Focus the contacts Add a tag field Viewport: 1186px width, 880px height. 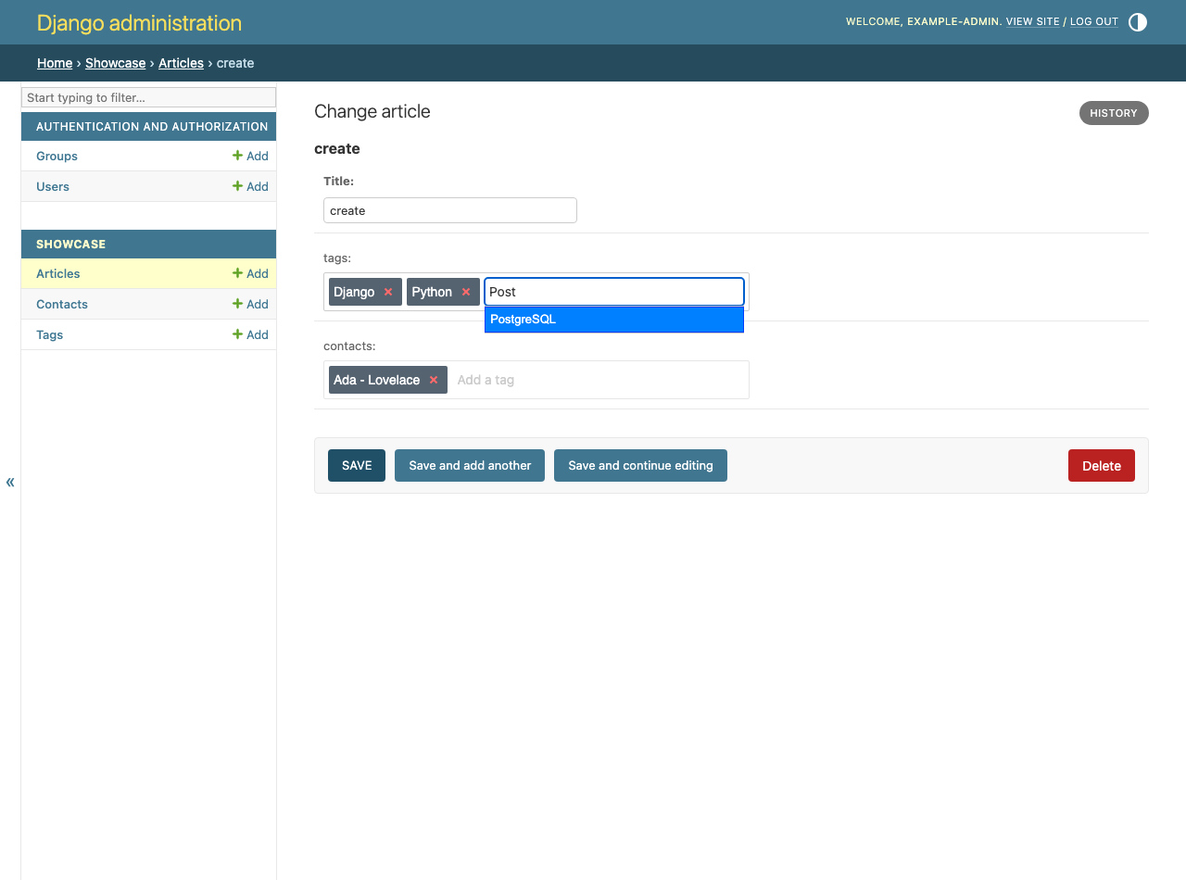pyautogui.click(x=598, y=380)
